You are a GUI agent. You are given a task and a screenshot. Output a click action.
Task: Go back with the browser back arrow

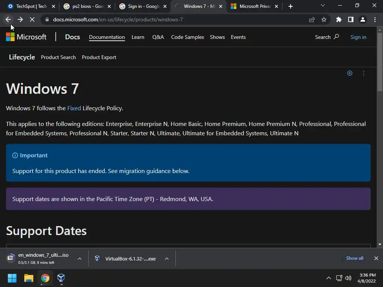pyautogui.click(x=8, y=19)
